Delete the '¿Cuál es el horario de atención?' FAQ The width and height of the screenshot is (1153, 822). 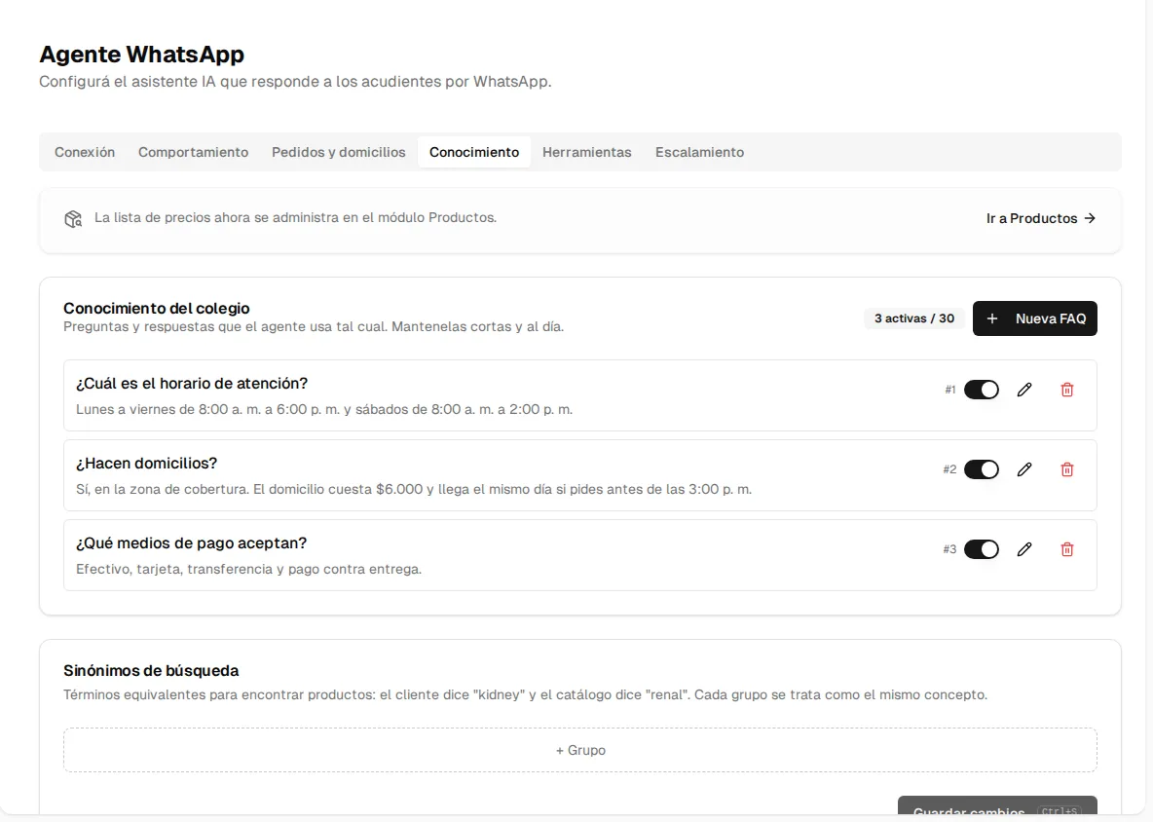point(1067,390)
